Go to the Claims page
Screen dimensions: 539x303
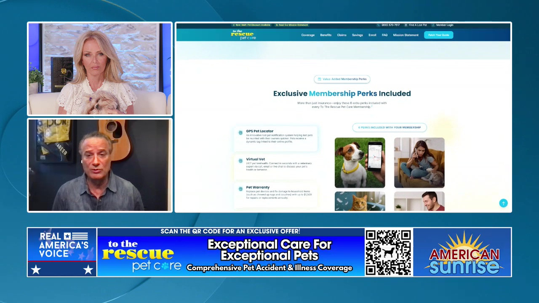coord(342,35)
